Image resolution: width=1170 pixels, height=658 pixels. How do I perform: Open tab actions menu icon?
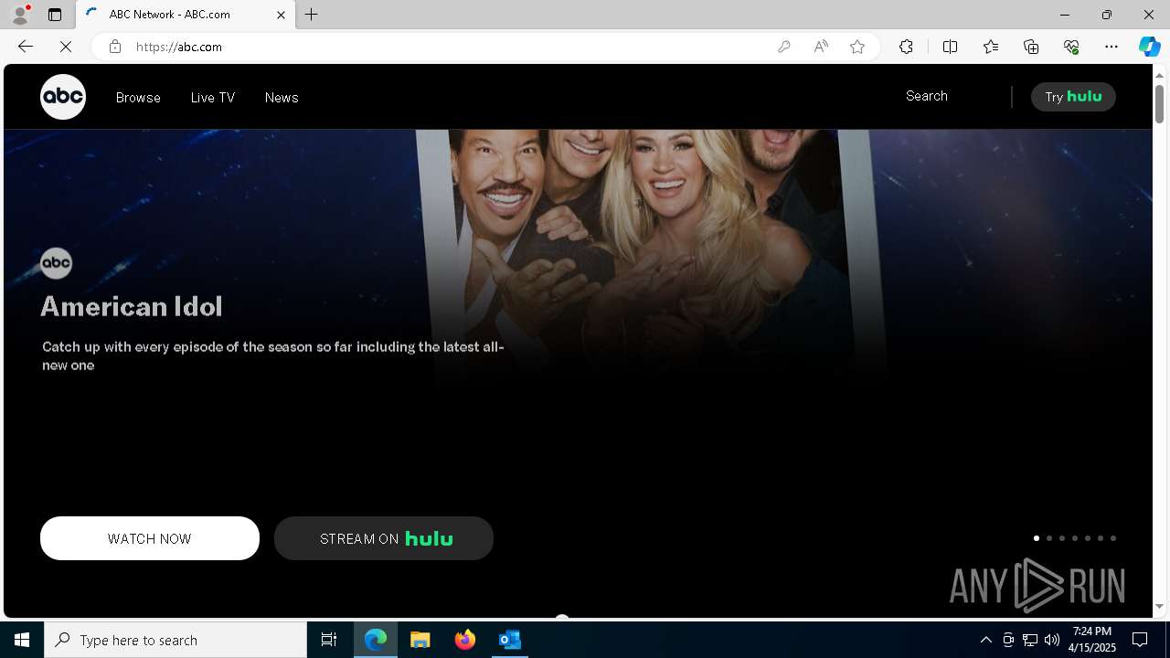click(x=55, y=15)
